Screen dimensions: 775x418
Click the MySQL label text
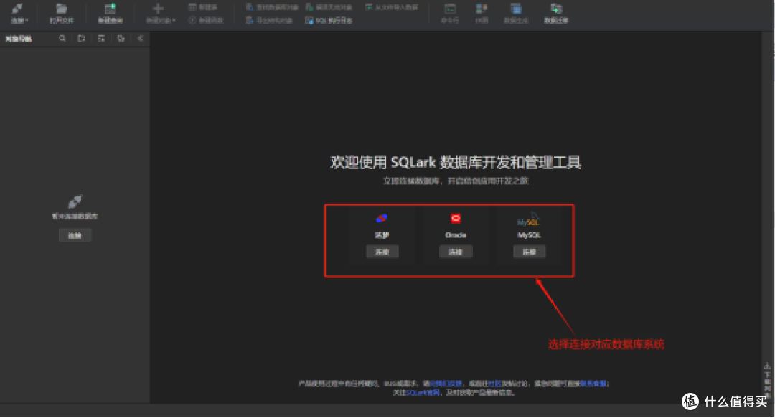pyautogui.click(x=529, y=235)
